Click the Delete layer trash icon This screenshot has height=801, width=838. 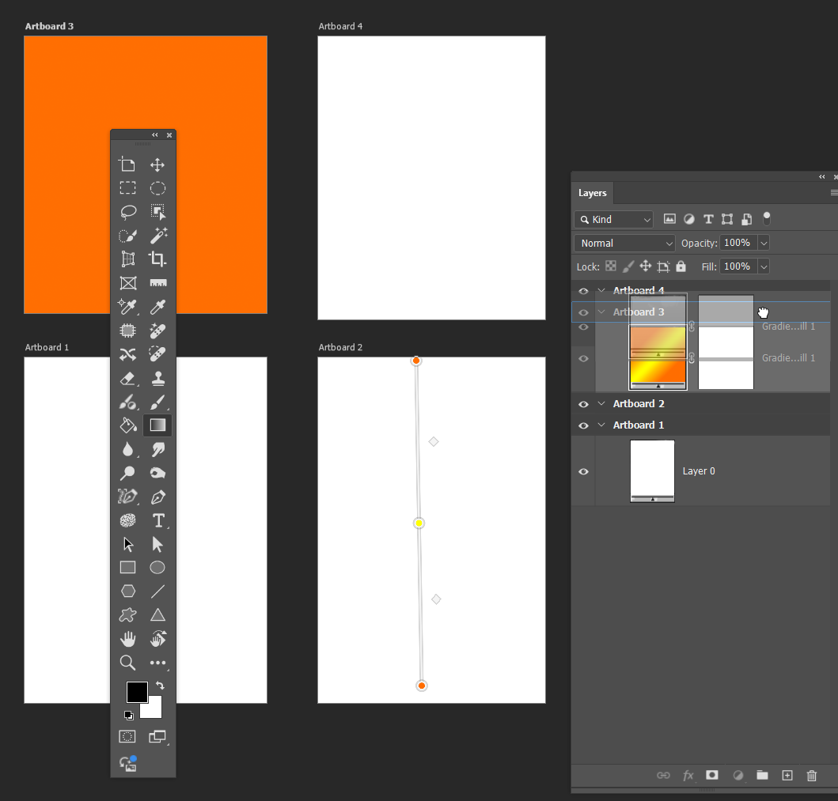click(x=812, y=776)
